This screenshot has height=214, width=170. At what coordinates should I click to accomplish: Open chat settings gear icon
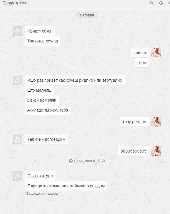pyautogui.click(x=161, y=3)
